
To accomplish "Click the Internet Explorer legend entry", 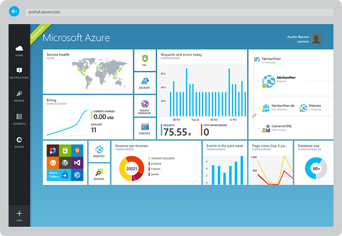I will (162, 158).
